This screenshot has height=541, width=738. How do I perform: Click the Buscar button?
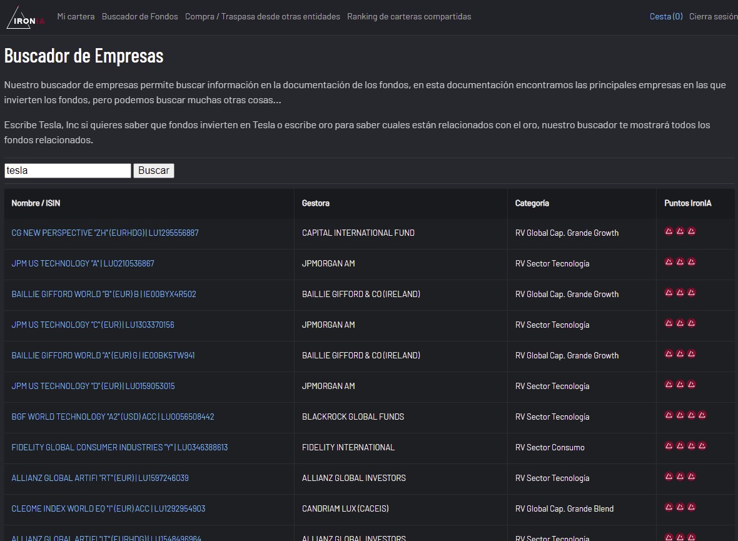click(x=153, y=171)
